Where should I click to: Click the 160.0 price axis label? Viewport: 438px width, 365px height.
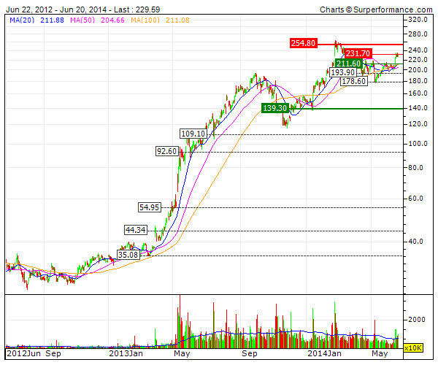[x=418, y=93]
